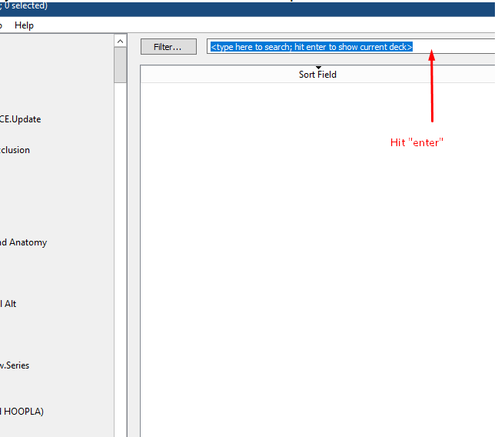Select the sidebar item ending in CE.Update
Image resolution: width=498 pixels, height=437 pixels.
click(x=21, y=119)
